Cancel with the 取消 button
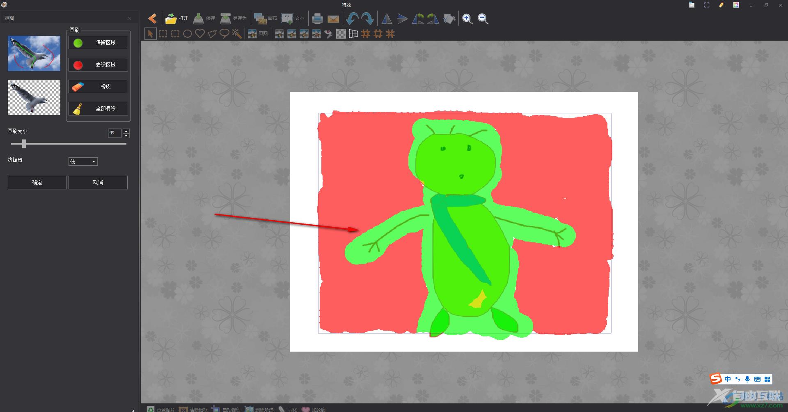 (x=98, y=183)
